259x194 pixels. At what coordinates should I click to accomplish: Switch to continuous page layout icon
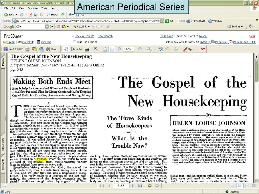pos(240,186)
